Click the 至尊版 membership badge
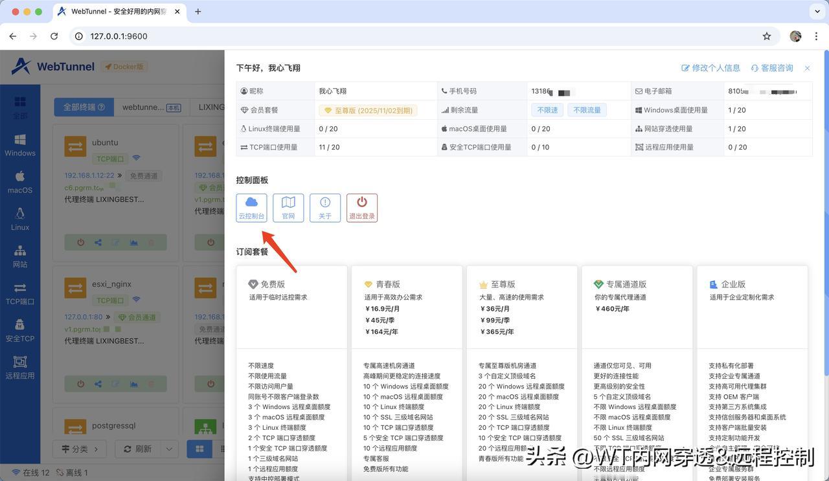The width and height of the screenshot is (829, 481). point(368,110)
